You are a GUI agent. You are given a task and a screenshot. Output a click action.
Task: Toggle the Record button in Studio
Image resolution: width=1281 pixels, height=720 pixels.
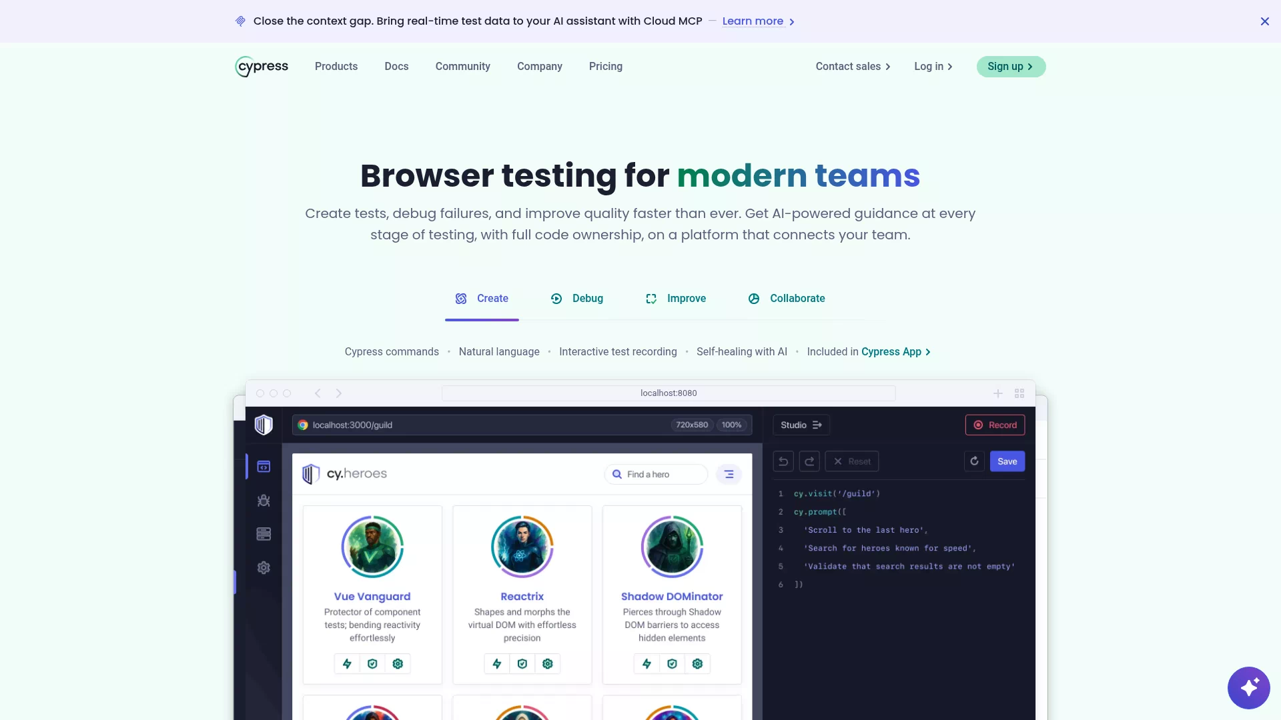click(x=995, y=425)
